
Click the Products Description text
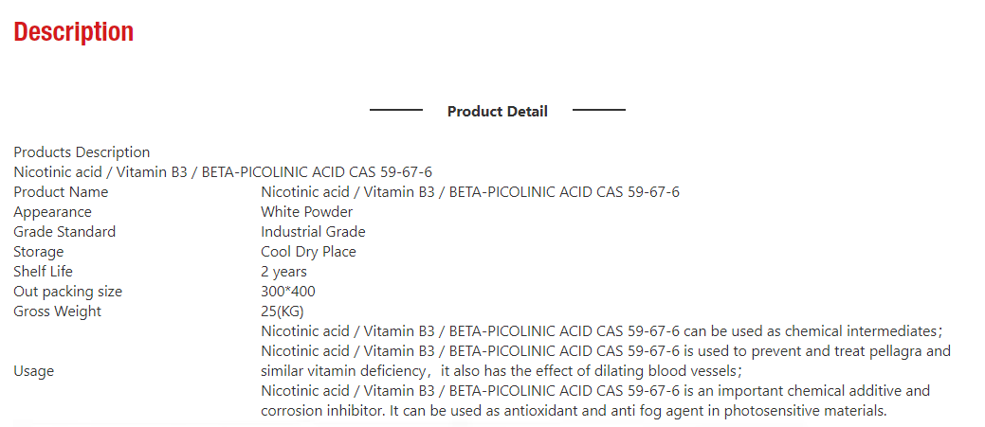coord(82,152)
